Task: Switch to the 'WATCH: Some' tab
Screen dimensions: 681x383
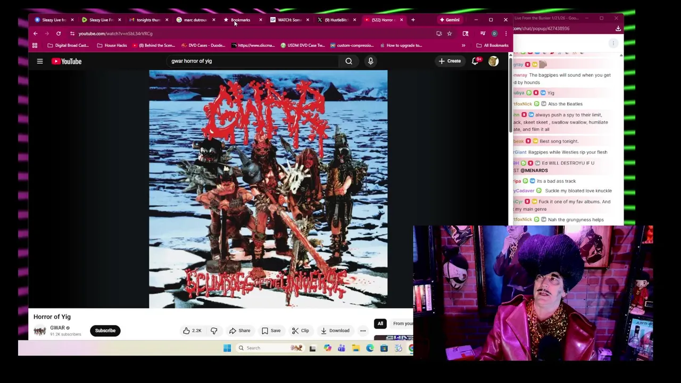Action: tap(289, 20)
